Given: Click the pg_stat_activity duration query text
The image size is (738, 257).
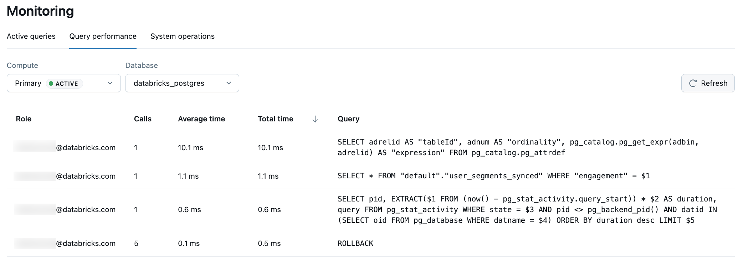Looking at the screenshot, I should pyautogui.click(x=527, y=210).
